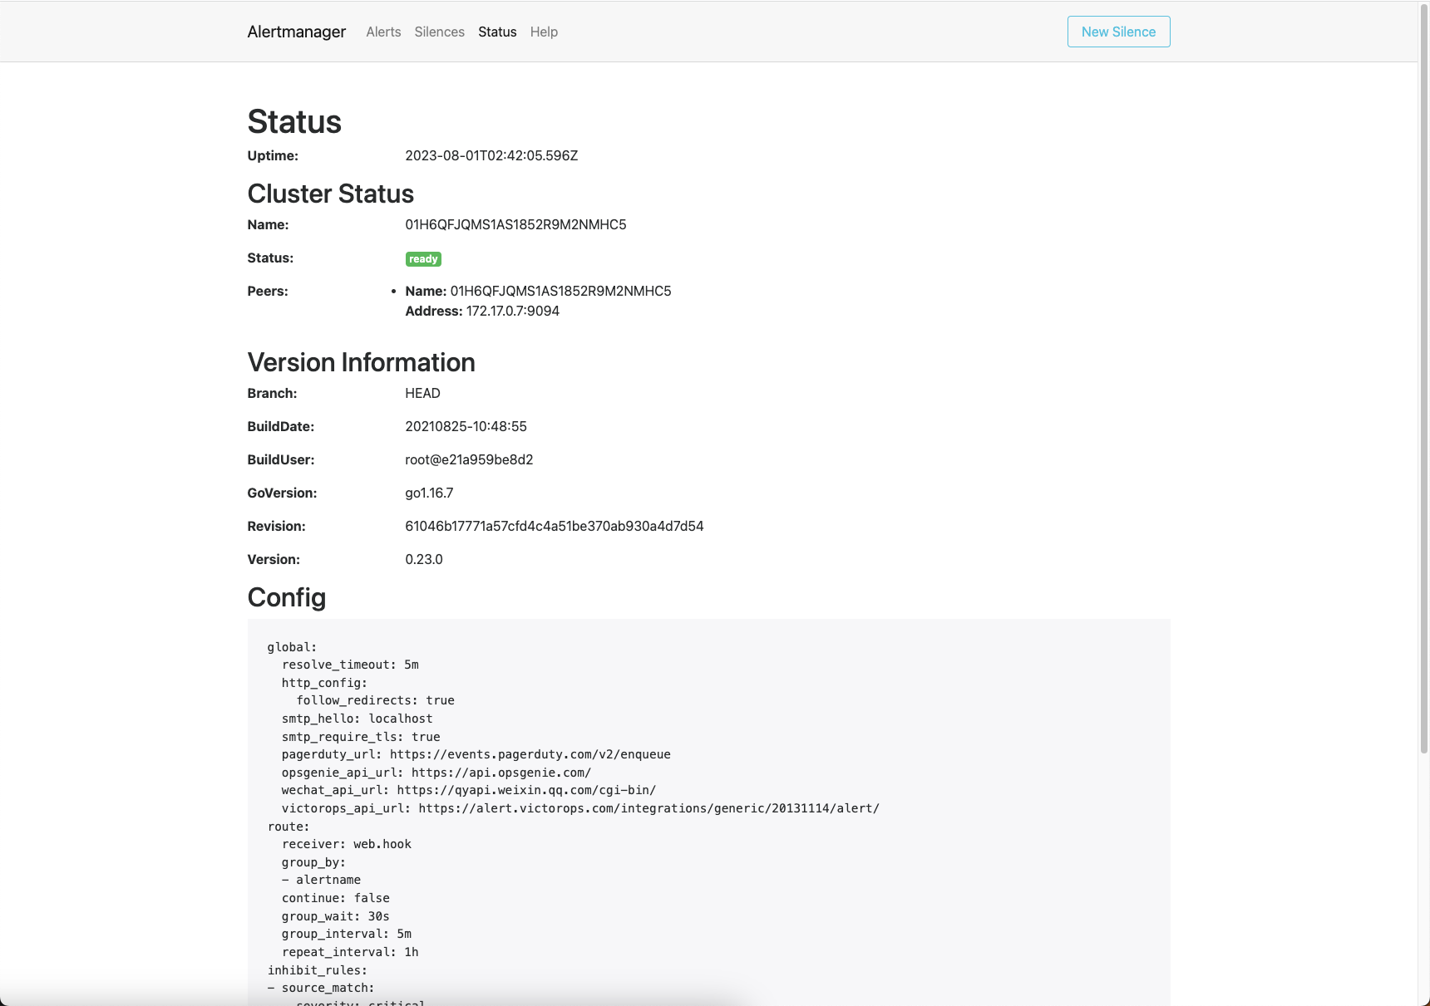The width and height of the screenshot is (1430, 1006).
Task: Click the vertical page scrollbar
Action: (x=1423, y=378)
